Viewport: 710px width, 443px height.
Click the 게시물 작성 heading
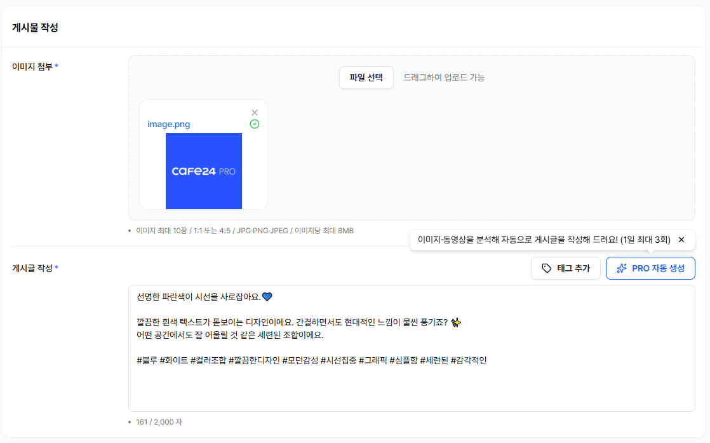click(x=35, y=27)
